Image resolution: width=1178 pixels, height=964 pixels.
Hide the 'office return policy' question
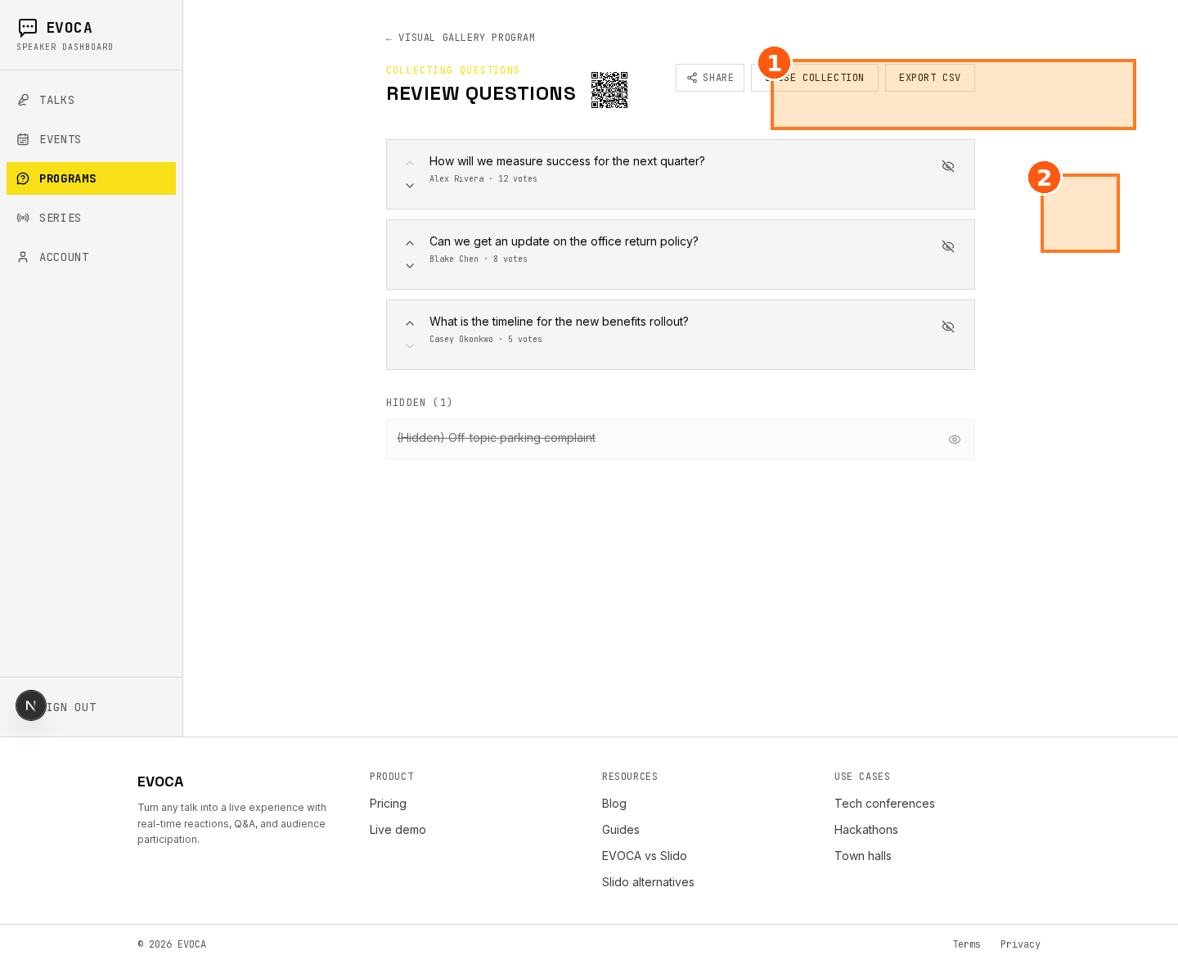coord(948,246)
